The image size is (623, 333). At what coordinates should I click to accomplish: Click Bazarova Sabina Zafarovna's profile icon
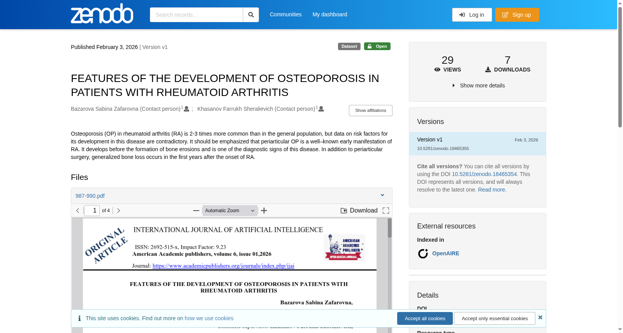[187, 109]
